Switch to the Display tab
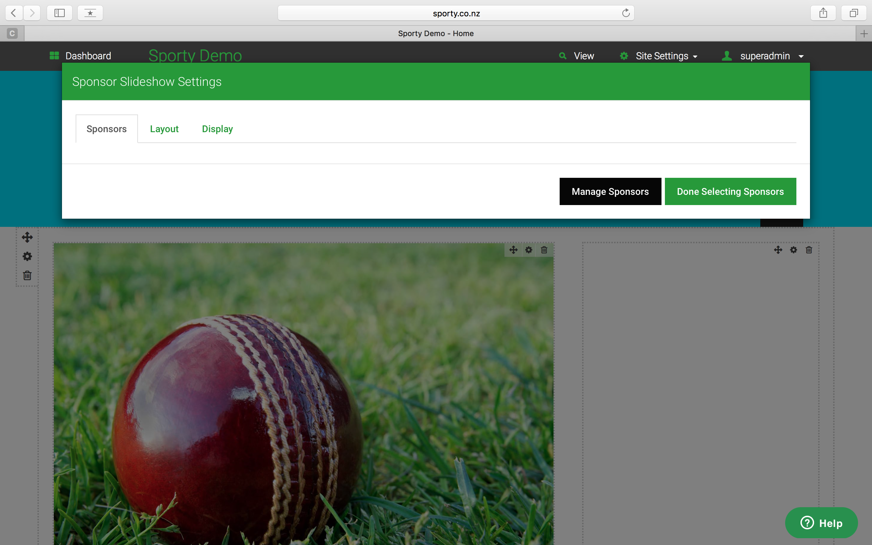This screenshot has width=872, height=545. click(217, 129)
